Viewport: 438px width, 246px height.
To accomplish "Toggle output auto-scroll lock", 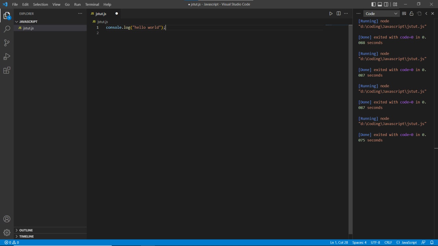I will (412, 14).
